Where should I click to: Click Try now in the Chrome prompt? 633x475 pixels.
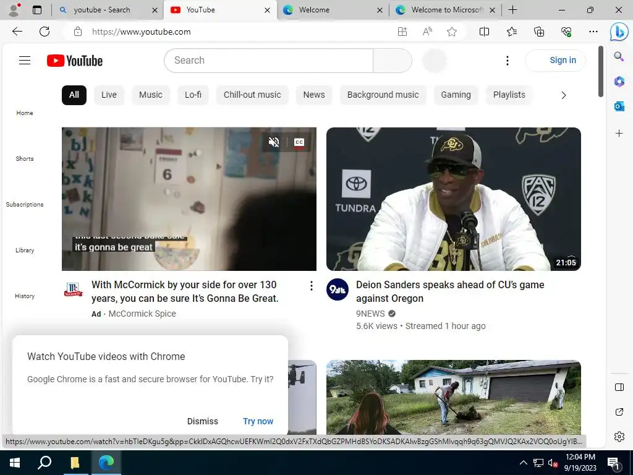[x=258, y=421]
